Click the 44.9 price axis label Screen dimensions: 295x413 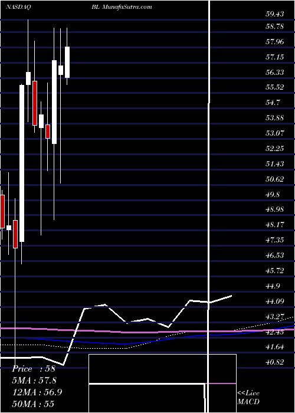(273, 286)
